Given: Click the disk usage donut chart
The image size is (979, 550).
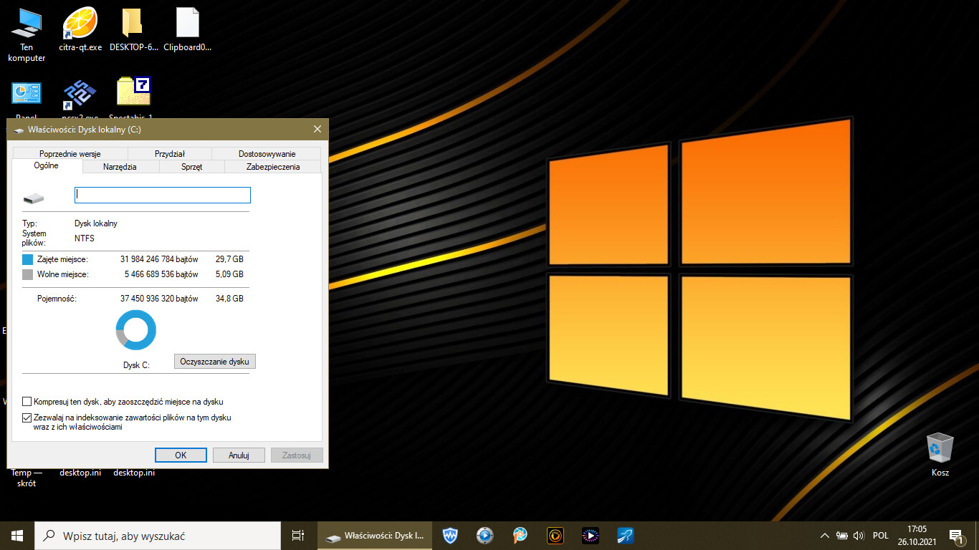Looking at the screenshot, I should pyautogui.click(x=136, y=330).
